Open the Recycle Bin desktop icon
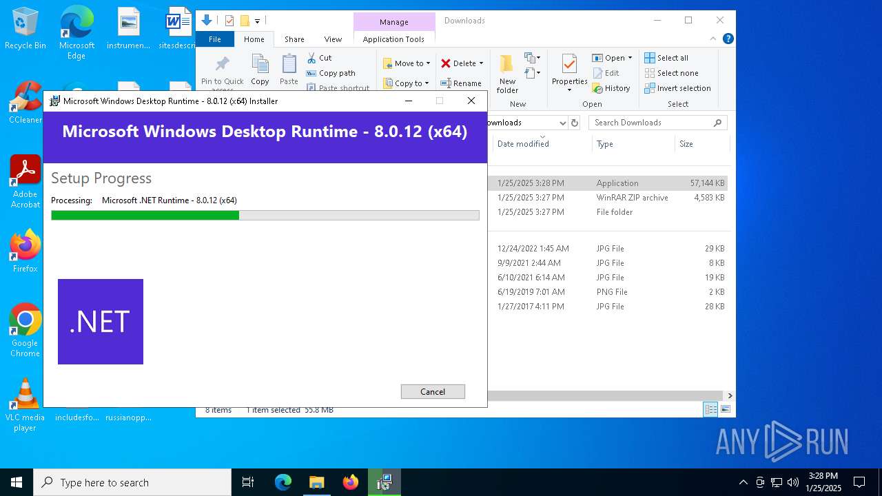This screenshot has height=496, width=882. pos(25,29)
